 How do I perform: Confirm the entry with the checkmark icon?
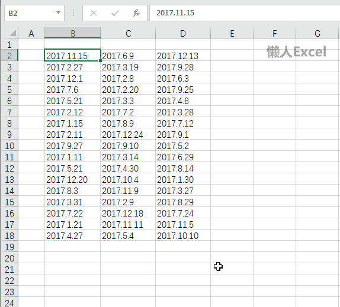tap(115, 13)
